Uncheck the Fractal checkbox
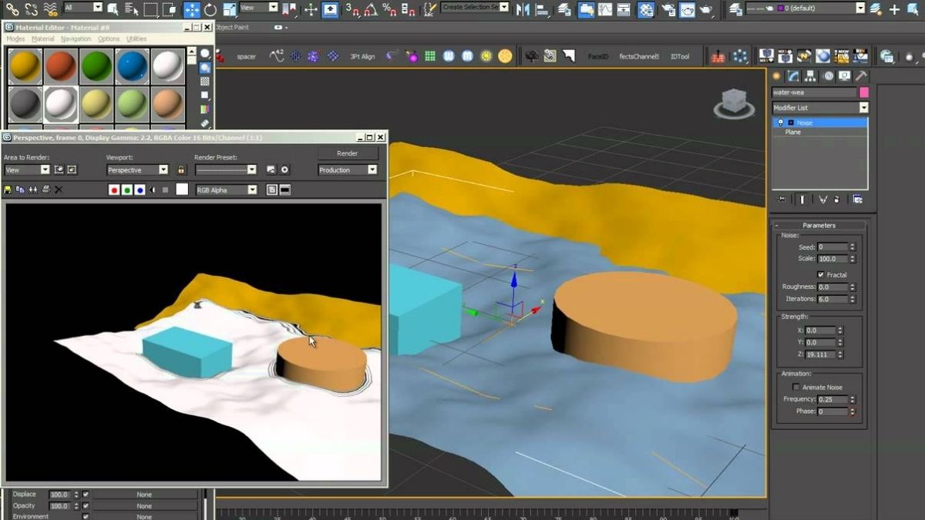This screenshot has width=925, height=520. coord(821,274)
